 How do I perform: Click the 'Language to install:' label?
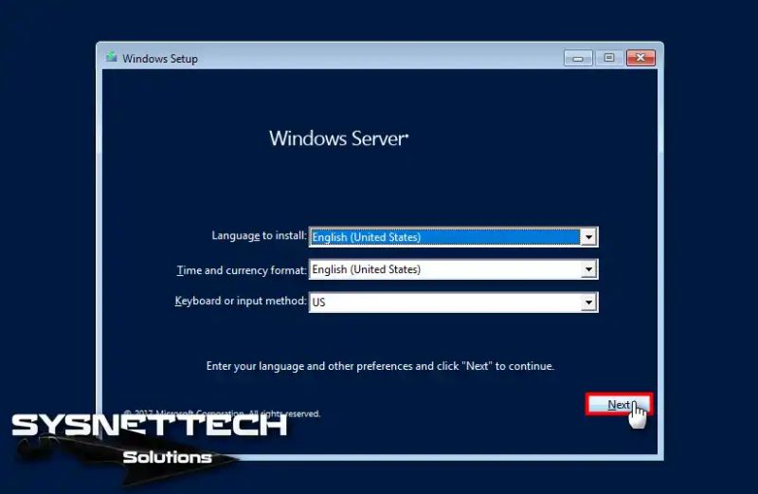(259, 236)
